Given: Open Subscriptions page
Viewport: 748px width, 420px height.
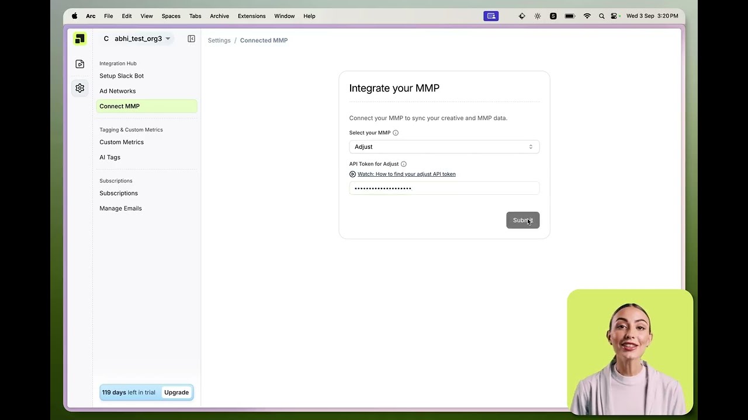Looking at the screenshot, I should click(x=119, y=193).
